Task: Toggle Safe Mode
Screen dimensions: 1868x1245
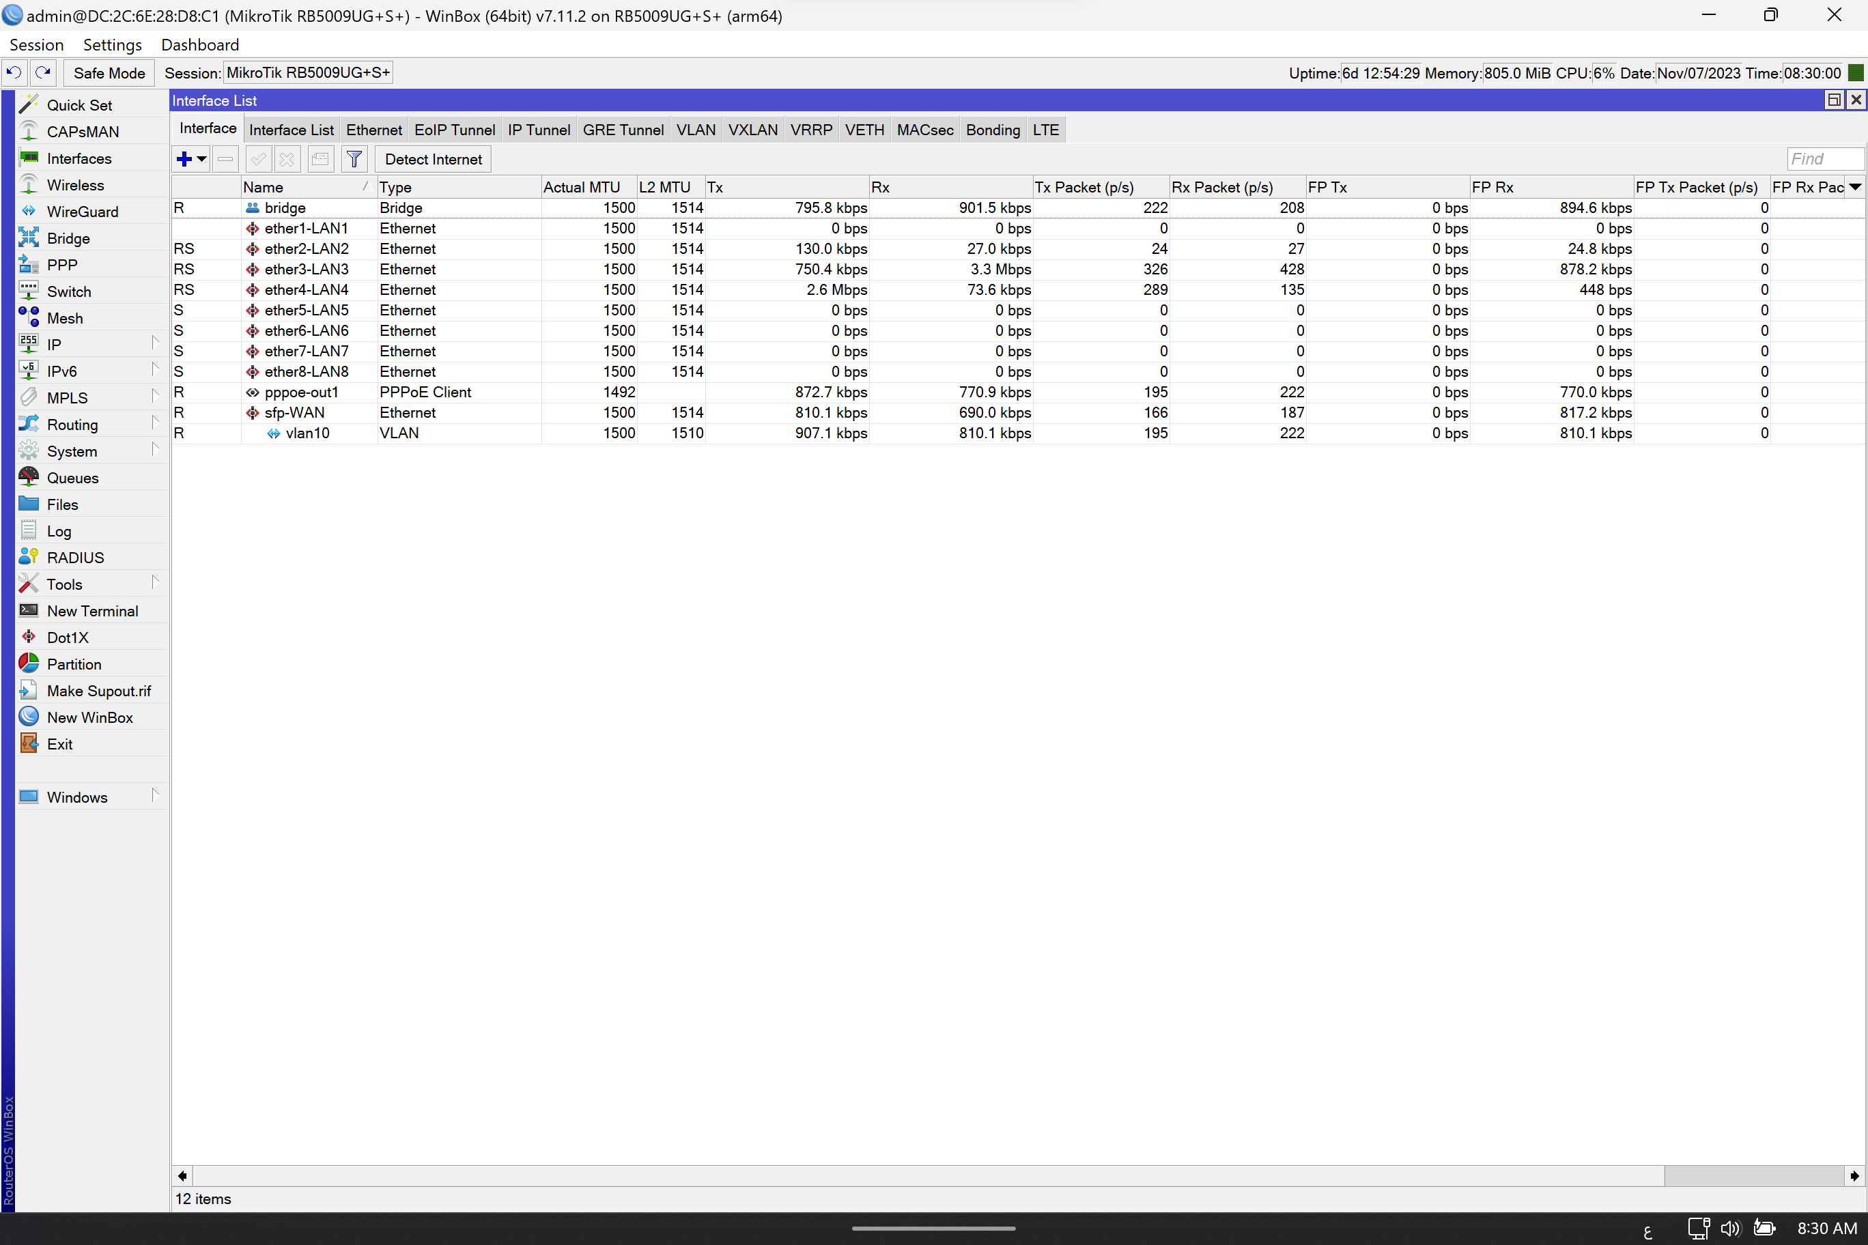Action: pos(109,72)
